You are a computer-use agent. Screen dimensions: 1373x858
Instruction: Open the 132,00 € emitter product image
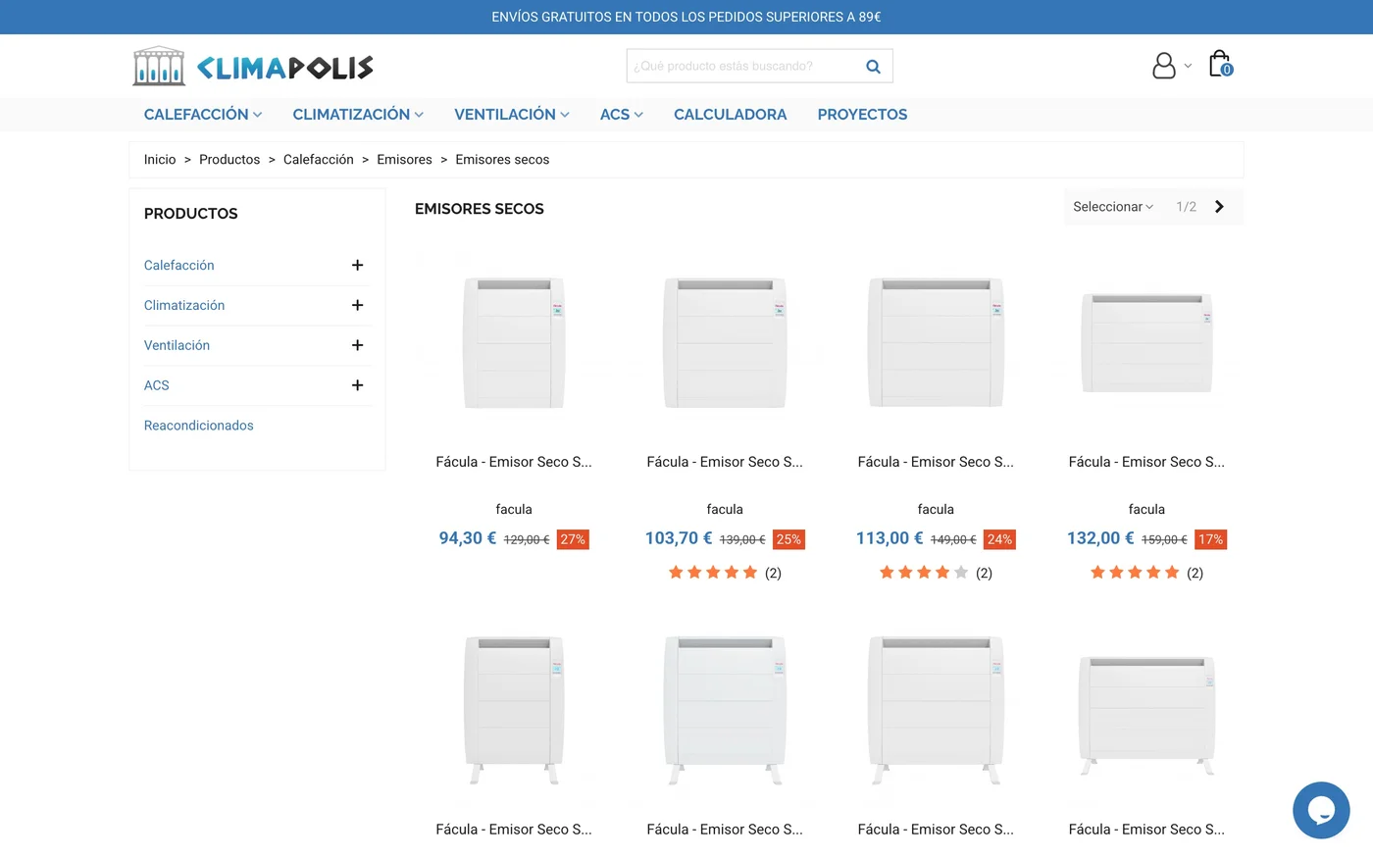tap(1146, 342)
